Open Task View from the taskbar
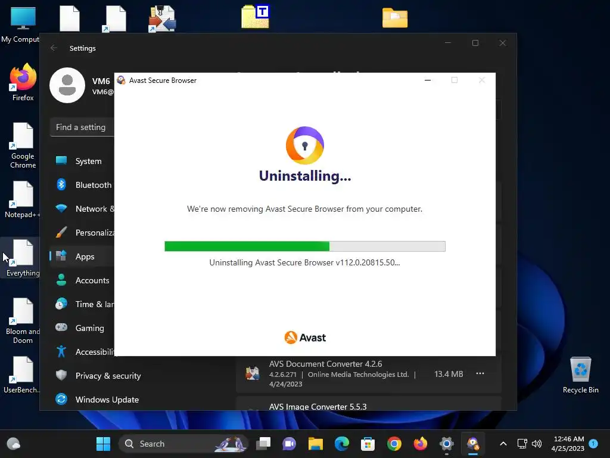Image resolution: width=610 pixels, height=458 pixels. coord(263,444)
